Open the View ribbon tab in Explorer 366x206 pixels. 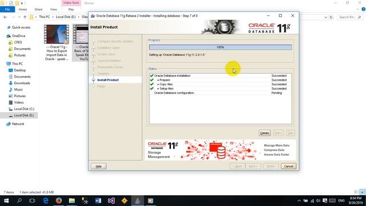[53, 9]
